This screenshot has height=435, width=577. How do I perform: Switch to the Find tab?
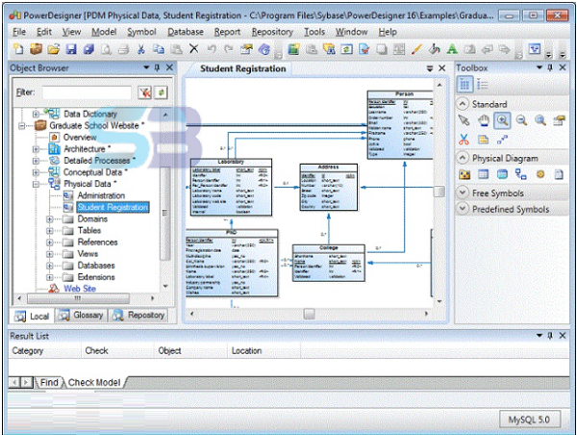pyautogui.click(x=49, y=383)
